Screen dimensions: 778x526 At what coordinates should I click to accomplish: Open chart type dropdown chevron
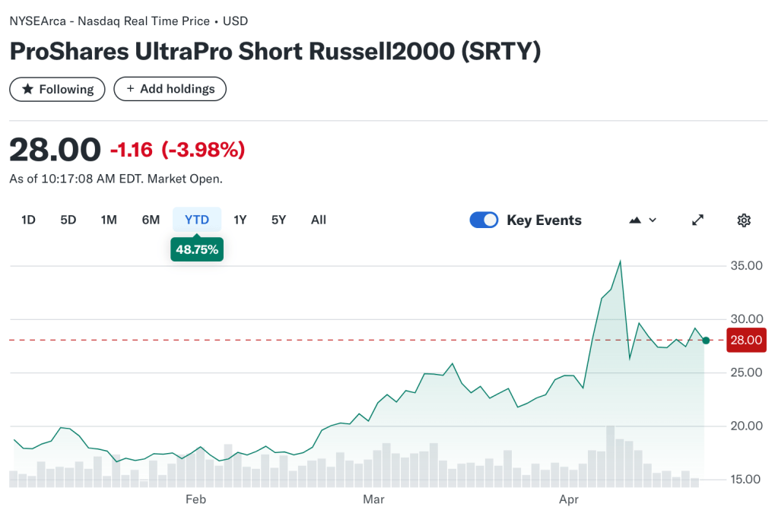653,220
